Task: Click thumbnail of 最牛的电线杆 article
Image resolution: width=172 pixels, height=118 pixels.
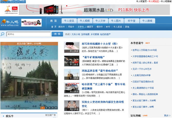Action: point(72,74)
